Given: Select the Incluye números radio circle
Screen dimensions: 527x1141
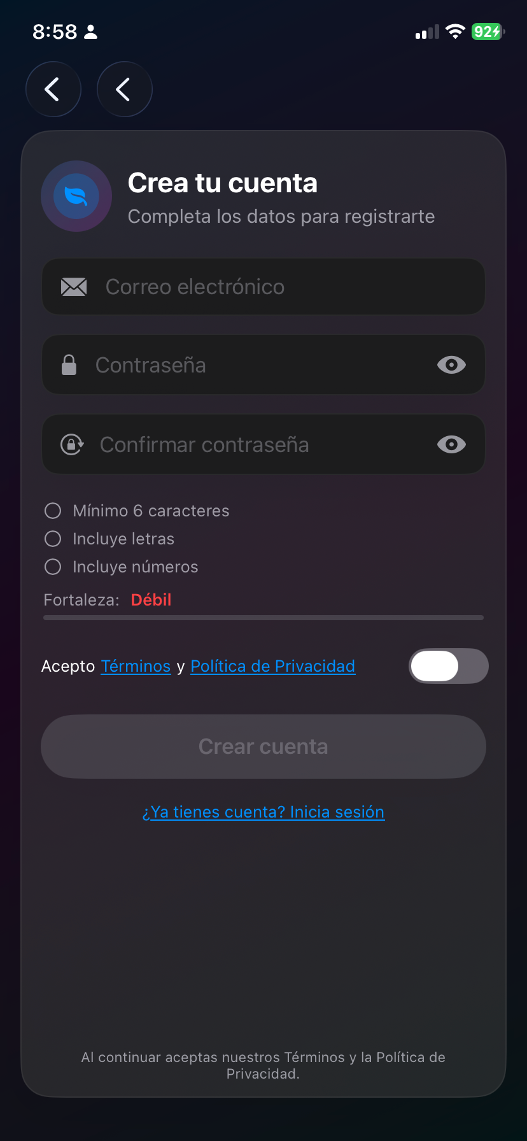Looking at the screenshot, I should pos(53,567).
